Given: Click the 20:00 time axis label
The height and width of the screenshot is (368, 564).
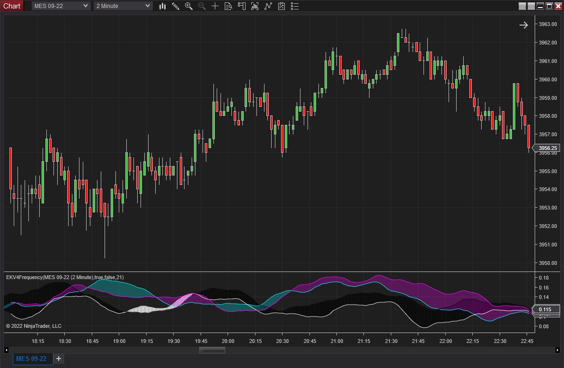Looking at the screenshot, I should click(x=228, y=341).
